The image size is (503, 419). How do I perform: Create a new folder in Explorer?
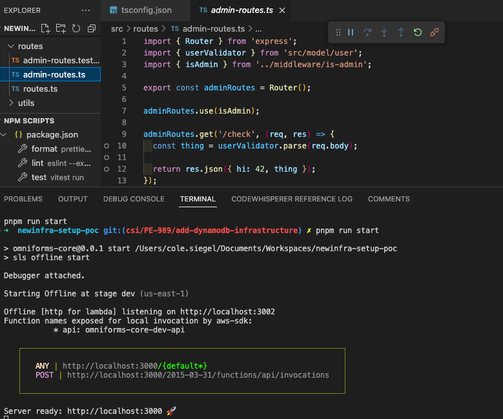pyautogui.click(x=61, y=28)
